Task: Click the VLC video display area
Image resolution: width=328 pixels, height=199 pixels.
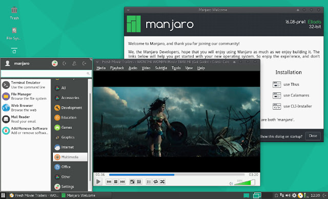Action: pyautogui.click(x=176, y=122)
